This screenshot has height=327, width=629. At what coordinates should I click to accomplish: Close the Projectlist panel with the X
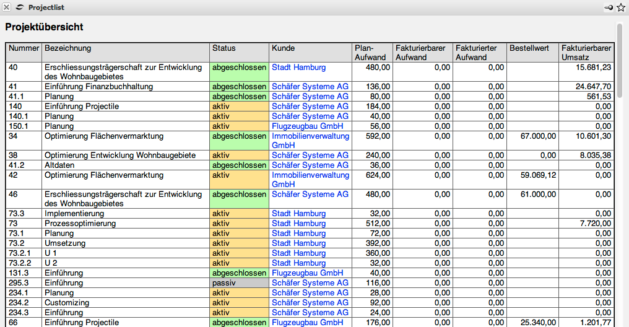7,7
